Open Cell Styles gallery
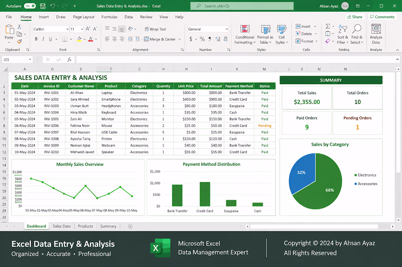The height and width of the screenshot is (267, 402). click(281, 35)
